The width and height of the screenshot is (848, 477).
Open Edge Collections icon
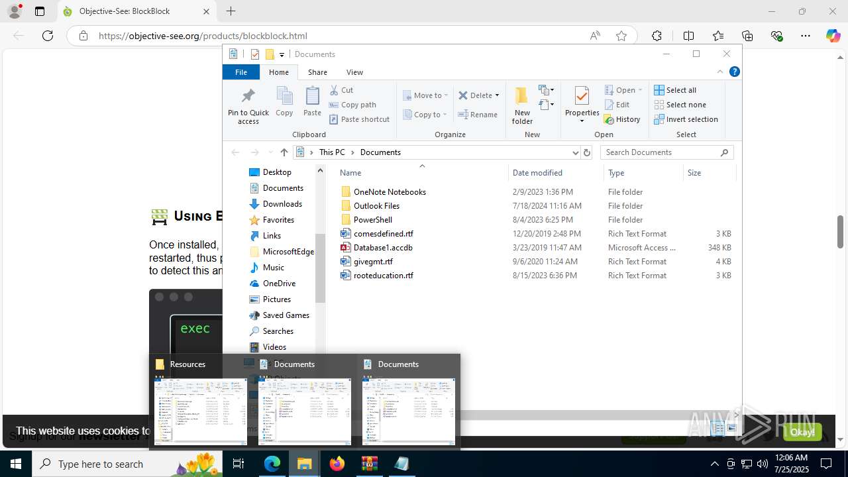click(747, 36)
